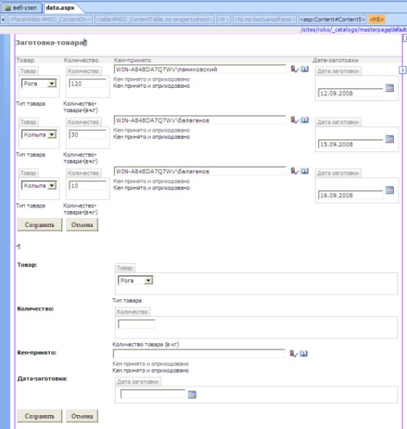
Task: Switch to the веб-узел tab
Action: 21,8
